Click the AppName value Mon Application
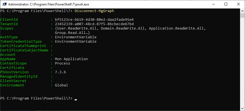The height and width of the screenshot is (111, 245). pos(71,59)
